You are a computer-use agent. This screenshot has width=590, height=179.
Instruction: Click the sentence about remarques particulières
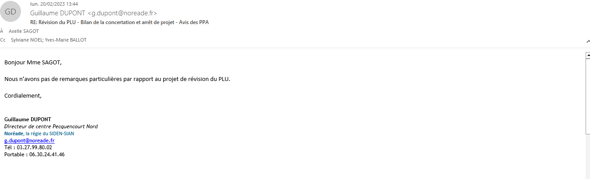[x=117, y=79]
